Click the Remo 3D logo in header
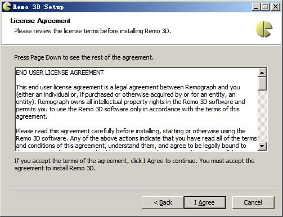Image resolution: width=283 pixels, height=217 pixels. pyautogui.click(x=264, y=29)
